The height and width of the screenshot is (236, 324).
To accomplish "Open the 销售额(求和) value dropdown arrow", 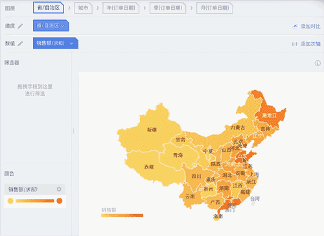I will (71, 43).
